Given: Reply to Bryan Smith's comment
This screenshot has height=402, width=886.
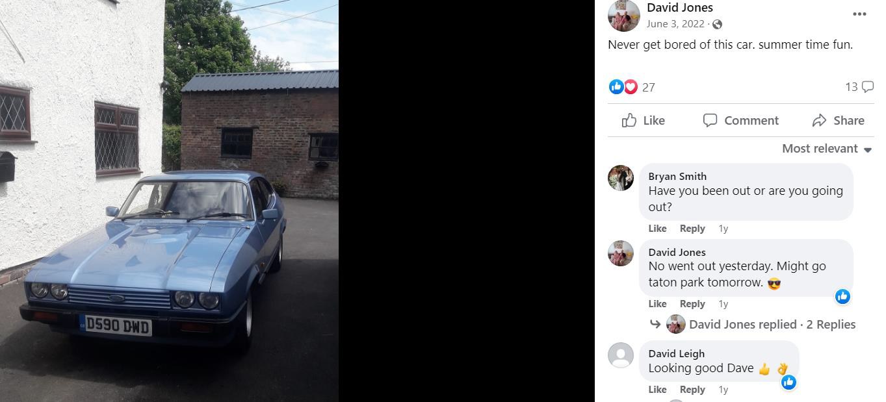Looking at the screenshot, I should point(692,229).
